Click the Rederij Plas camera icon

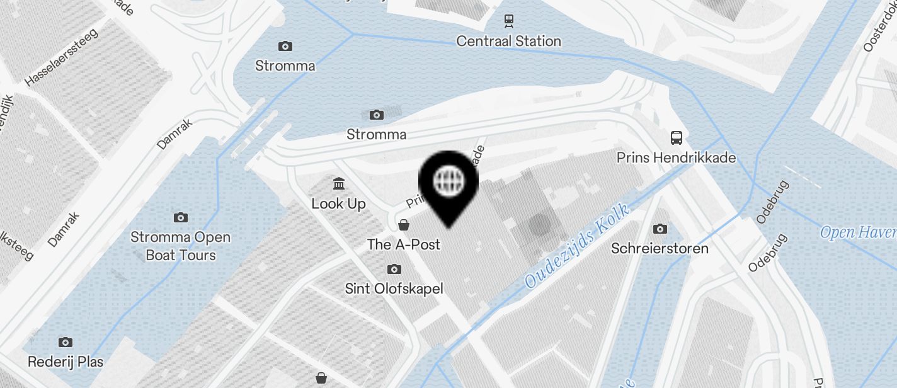coord(66,343)
